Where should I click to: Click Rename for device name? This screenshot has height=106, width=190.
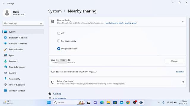[180, 72]
